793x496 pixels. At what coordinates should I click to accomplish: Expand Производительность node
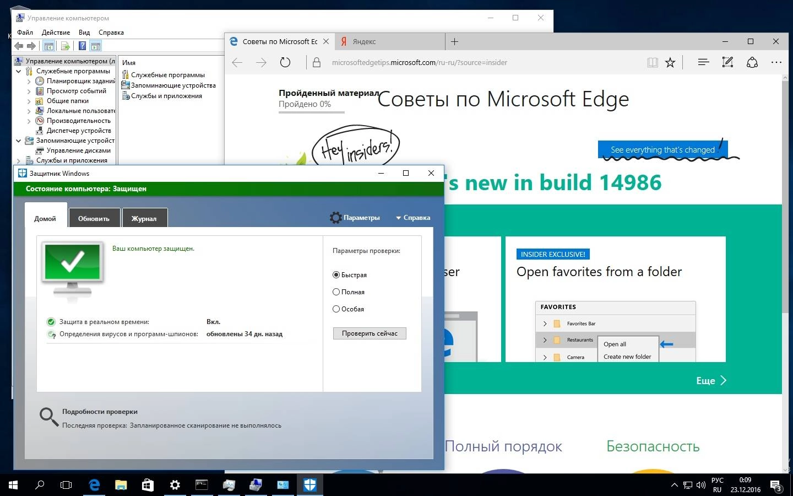[29, 121]
